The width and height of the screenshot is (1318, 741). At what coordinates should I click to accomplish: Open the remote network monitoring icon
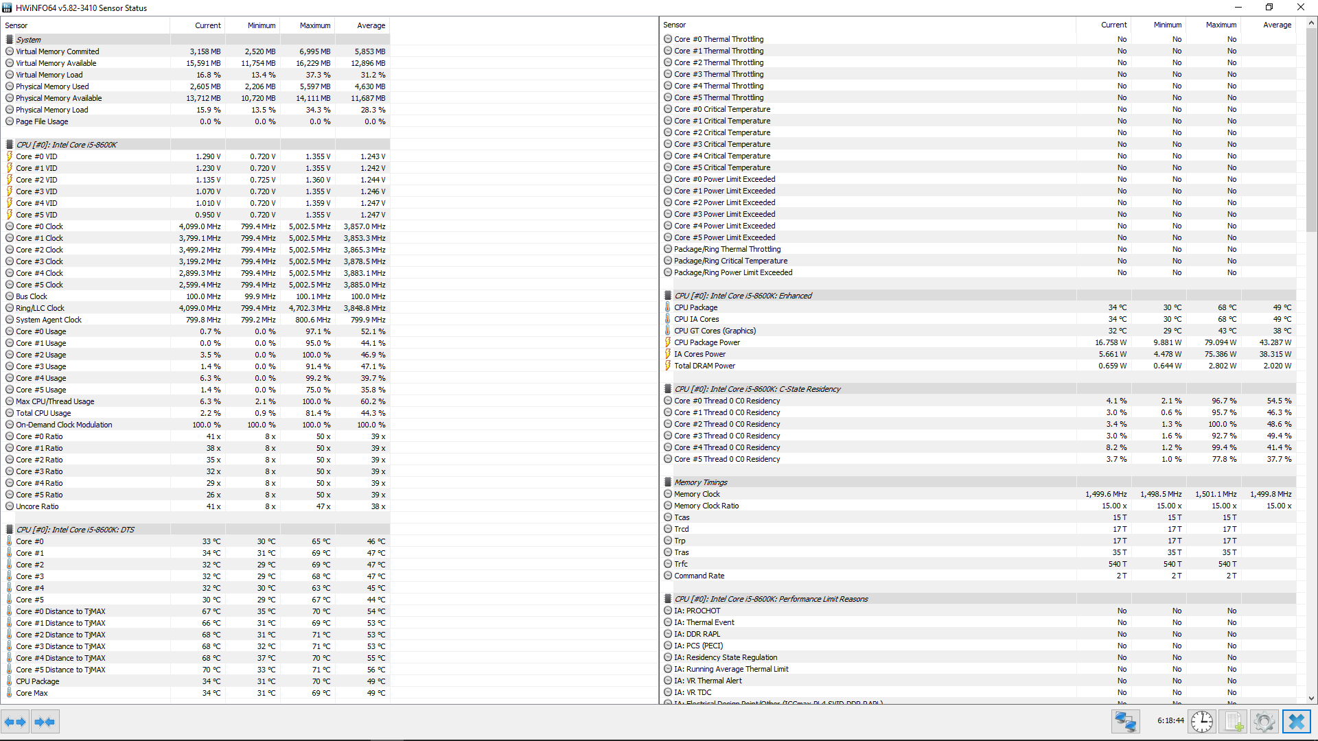pyautogui.click(x=1125, y=722)
